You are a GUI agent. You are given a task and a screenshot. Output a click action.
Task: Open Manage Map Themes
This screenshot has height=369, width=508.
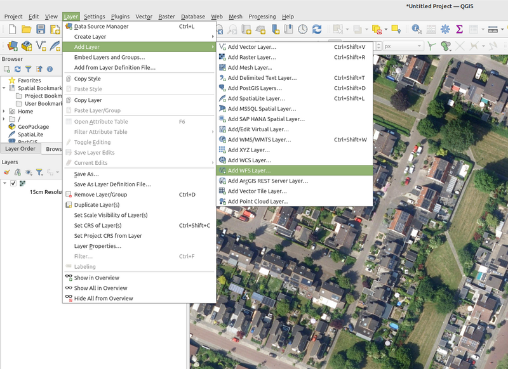coord(29,172)
